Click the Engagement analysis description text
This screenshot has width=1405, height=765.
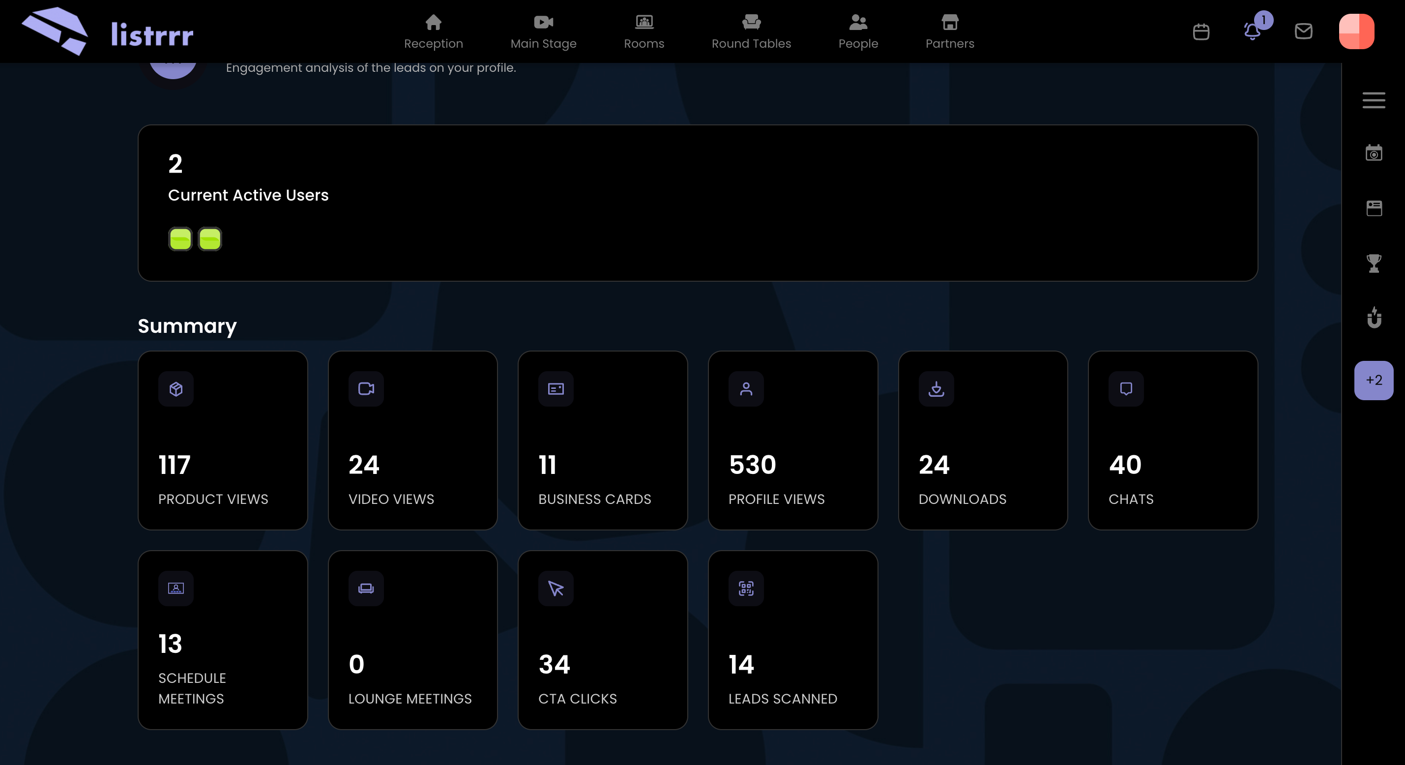[371, 68]
